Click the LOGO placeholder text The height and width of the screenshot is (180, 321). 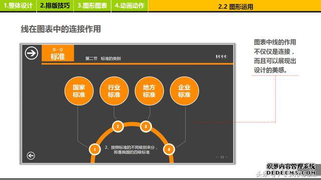pos(221,56)
